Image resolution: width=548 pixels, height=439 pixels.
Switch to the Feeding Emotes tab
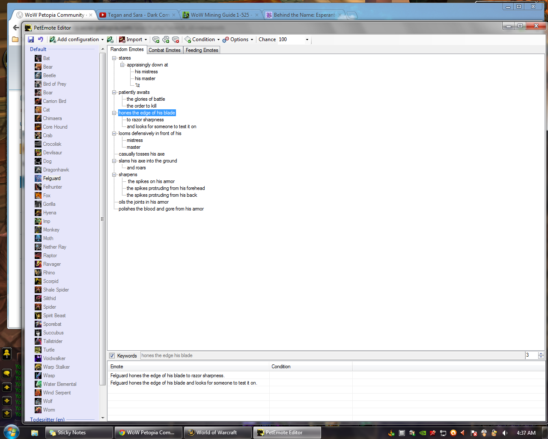(202, 50)
